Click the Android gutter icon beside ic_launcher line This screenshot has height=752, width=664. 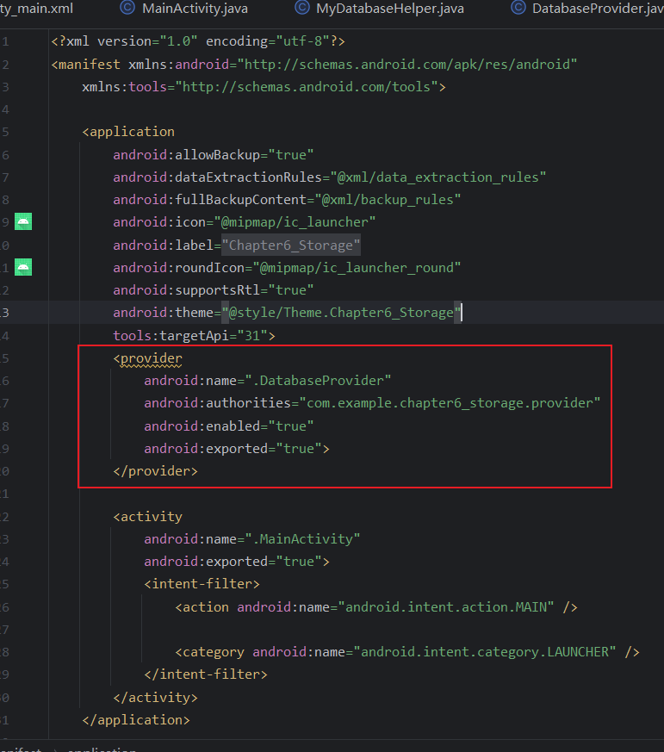(x=23, y=221)
